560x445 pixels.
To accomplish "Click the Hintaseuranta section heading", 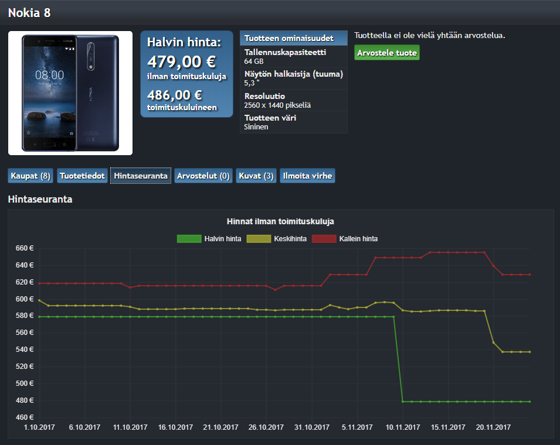I will 40,199.
